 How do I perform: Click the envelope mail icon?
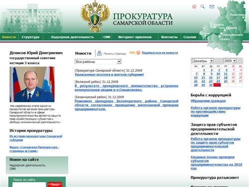click(x=212, y=6)
